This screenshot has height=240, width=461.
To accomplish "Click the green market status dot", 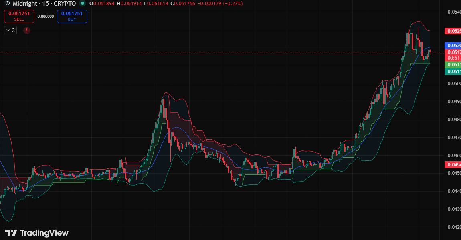I will pos(83,4).
